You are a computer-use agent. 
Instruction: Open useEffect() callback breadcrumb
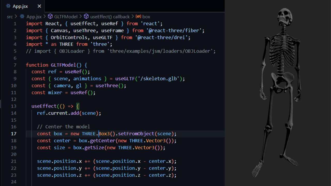(110, 17)
